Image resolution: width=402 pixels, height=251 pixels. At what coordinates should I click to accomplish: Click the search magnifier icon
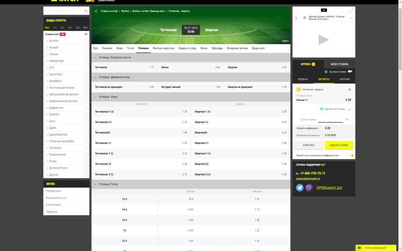(x=86, y=11)
